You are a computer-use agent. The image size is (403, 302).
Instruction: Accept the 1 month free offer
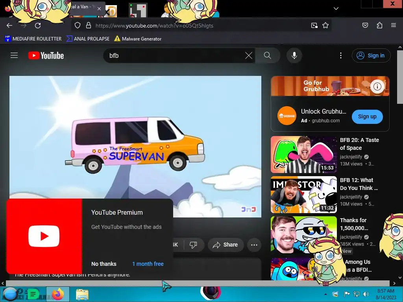click(x=148, y=264)
